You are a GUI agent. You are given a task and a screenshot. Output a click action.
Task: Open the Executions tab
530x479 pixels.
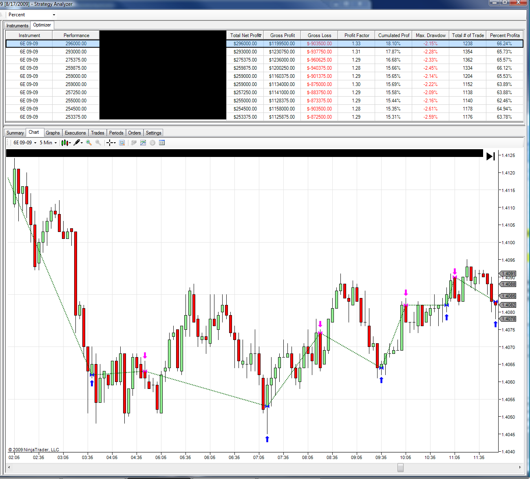(x=75, y=133)
